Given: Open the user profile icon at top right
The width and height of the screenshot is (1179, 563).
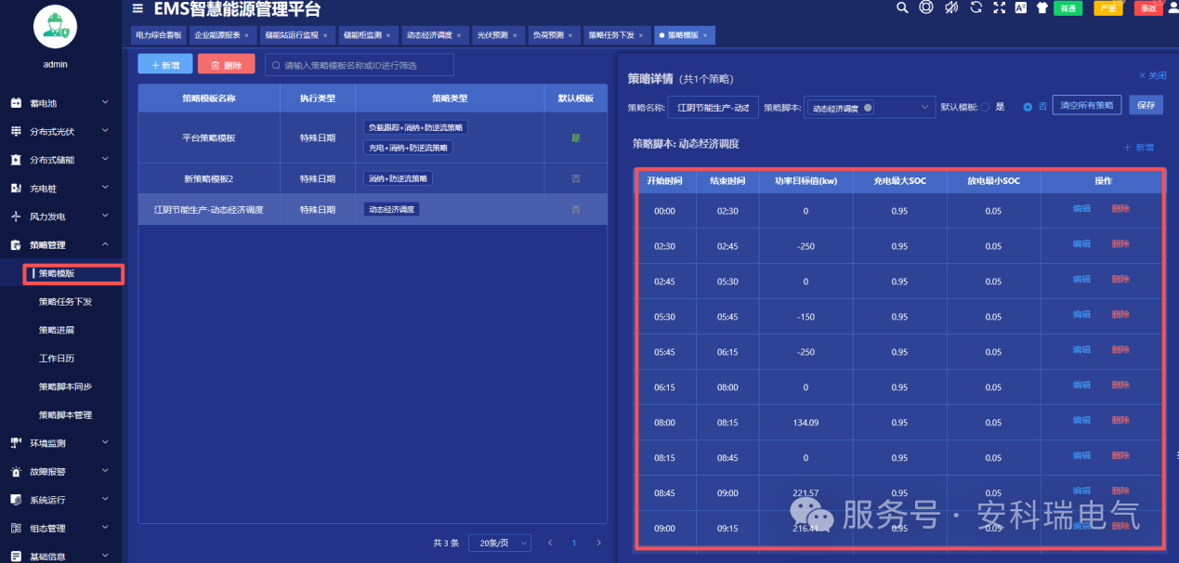Looking at the screenshot, I should coord(1172,7).
